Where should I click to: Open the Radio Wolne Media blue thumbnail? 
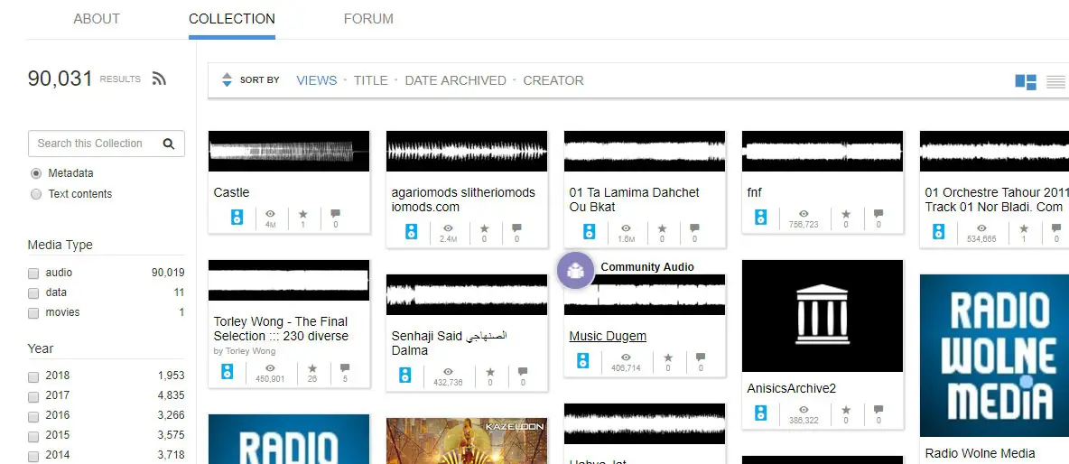pos(994,356)
